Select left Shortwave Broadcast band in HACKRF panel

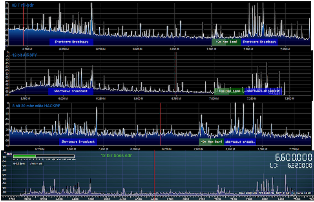(78, 141)
